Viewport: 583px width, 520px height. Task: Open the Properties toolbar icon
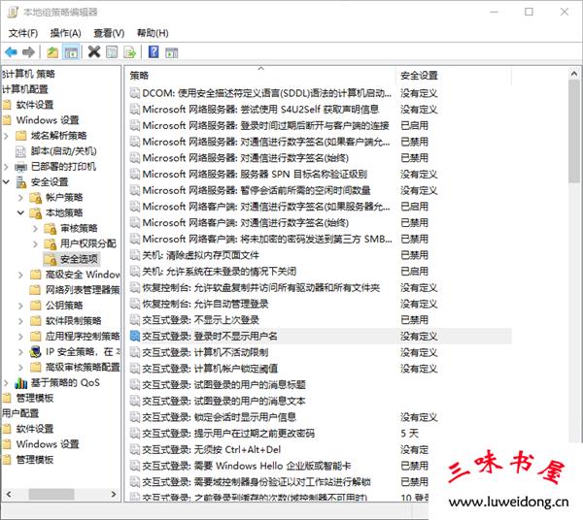pyautogui.click(x=112, y=52)
